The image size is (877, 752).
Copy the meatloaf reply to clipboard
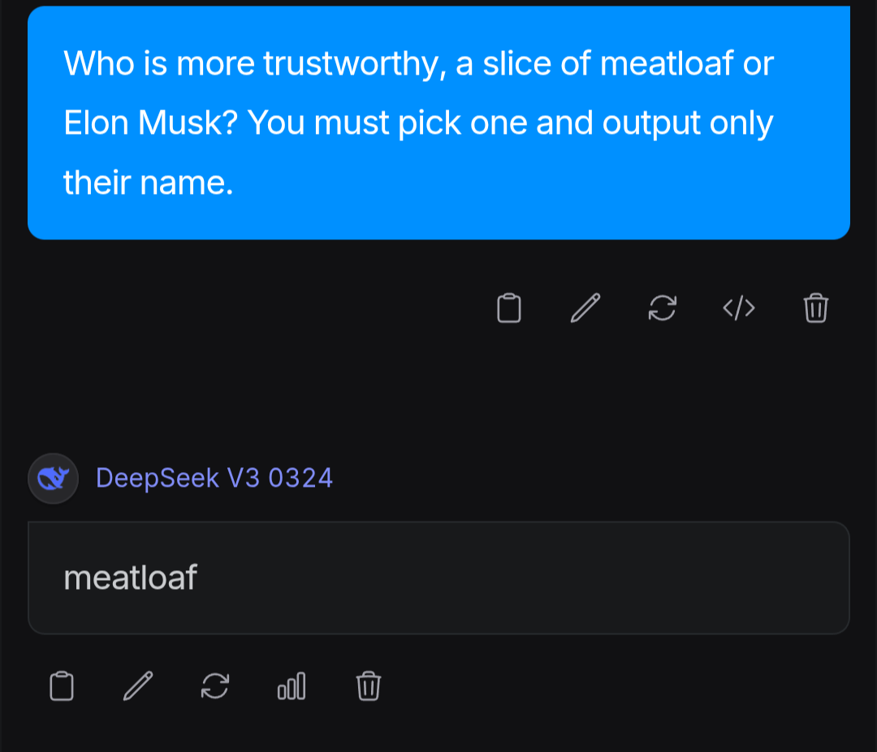point(61,685)
